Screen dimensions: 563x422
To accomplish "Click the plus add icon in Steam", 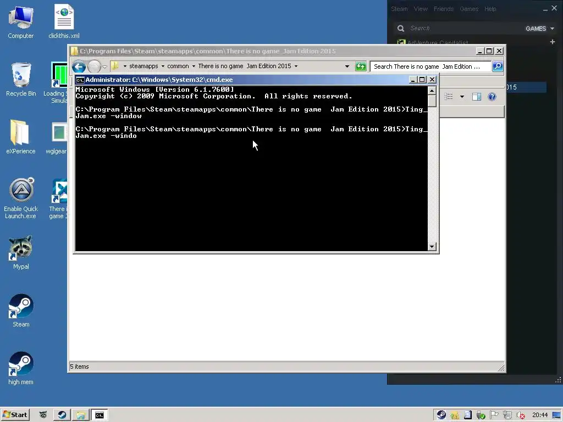I will tap(552, 42).
